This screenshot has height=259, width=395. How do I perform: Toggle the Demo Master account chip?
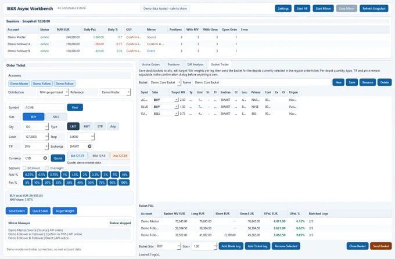pos(19,83)
